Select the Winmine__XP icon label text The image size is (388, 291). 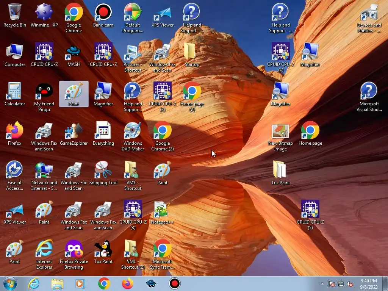pyautogui.click(x=44, y=25)
